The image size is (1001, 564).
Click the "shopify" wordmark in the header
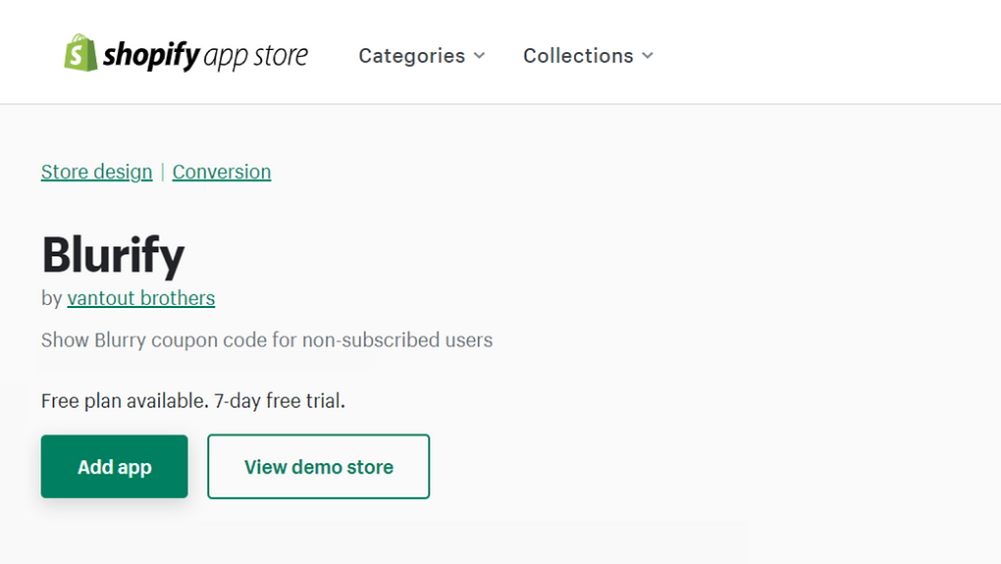tap(151, 55)
